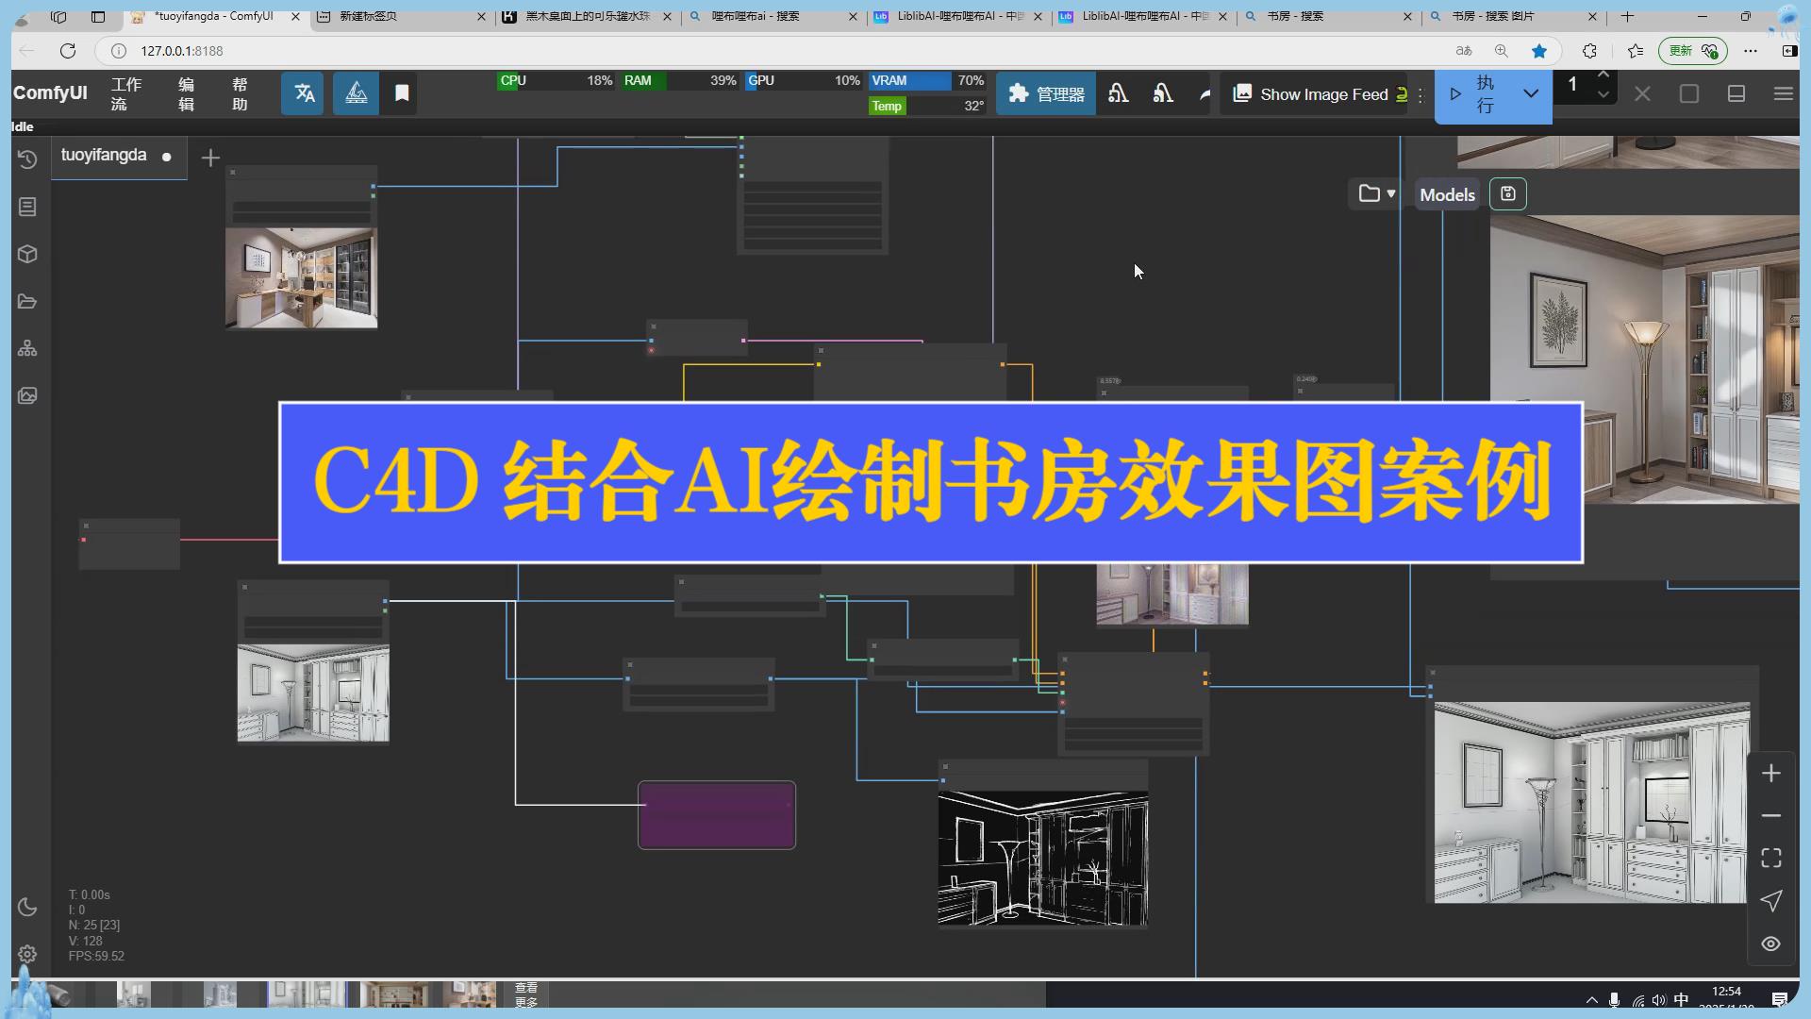Click the cancel X icon in toolbar
1811x1019 pixels.
1642,93
